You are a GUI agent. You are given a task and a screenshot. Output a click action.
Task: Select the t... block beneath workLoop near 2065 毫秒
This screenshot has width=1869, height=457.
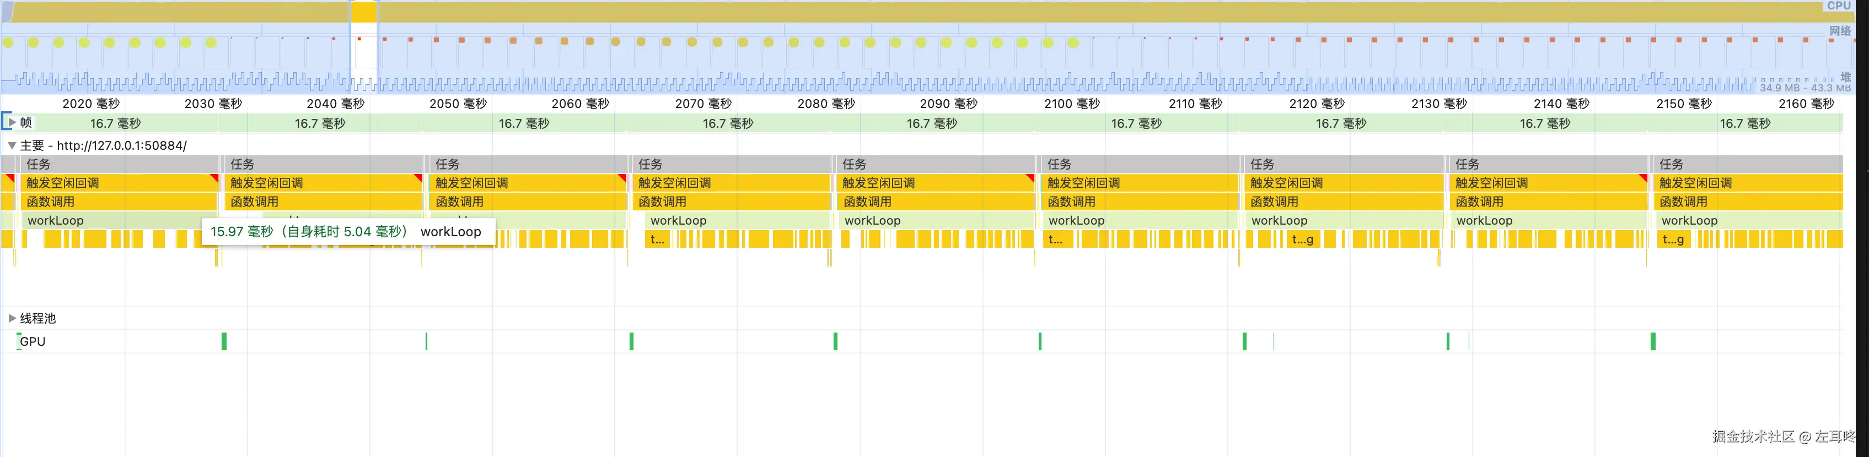point(657,239)
